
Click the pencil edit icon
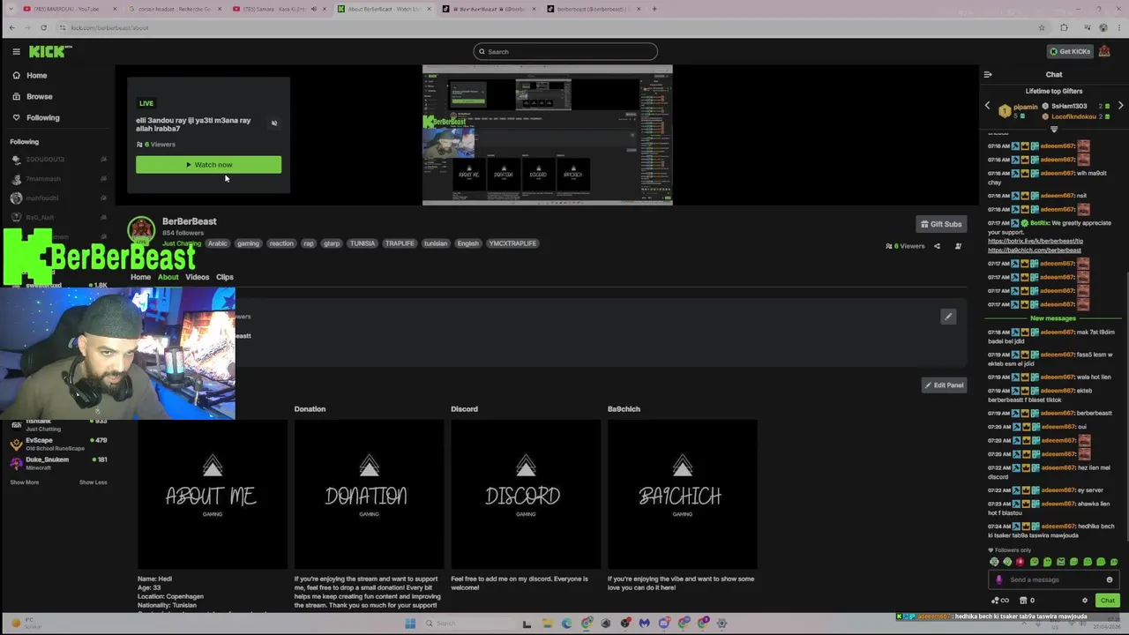click(x=948, y=317)
